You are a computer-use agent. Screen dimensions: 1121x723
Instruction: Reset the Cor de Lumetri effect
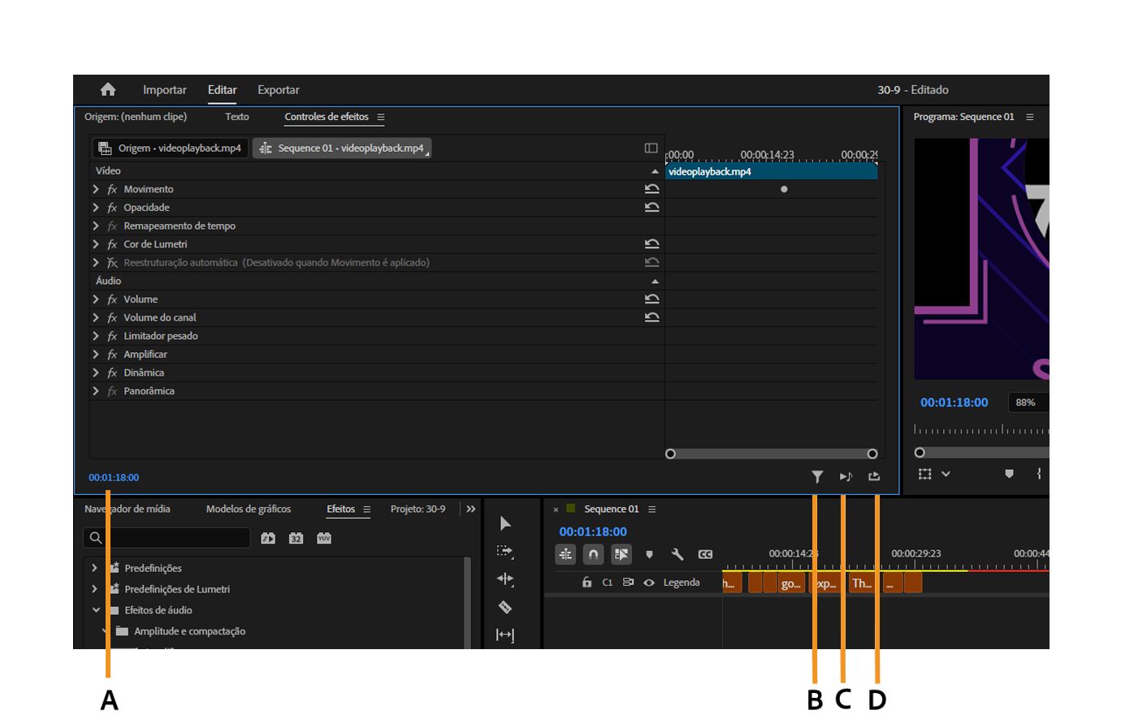651,244
